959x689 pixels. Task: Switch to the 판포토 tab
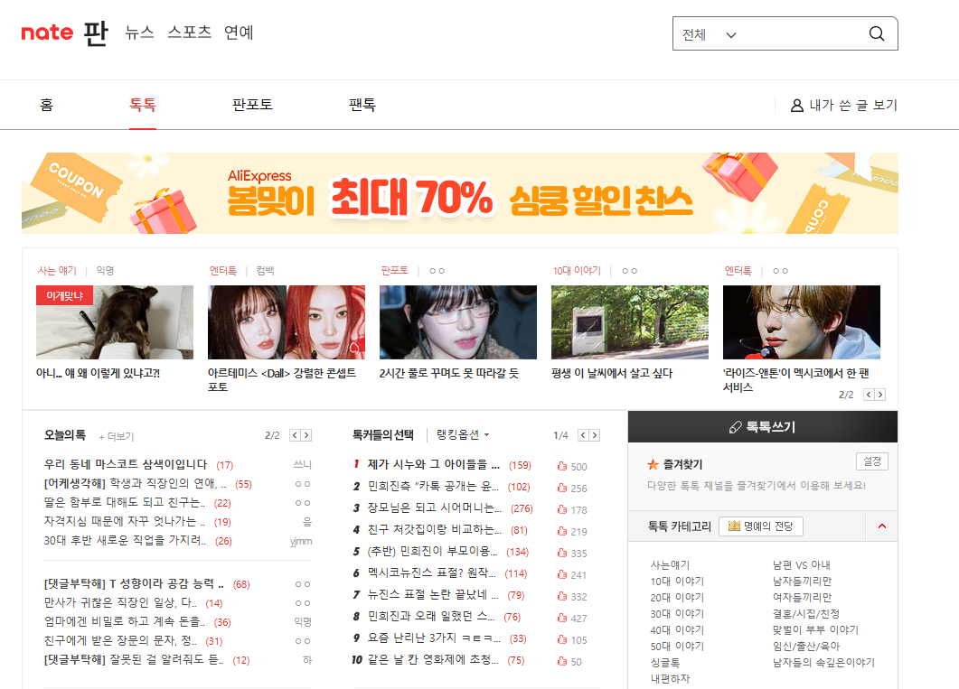tap(252, 105)
